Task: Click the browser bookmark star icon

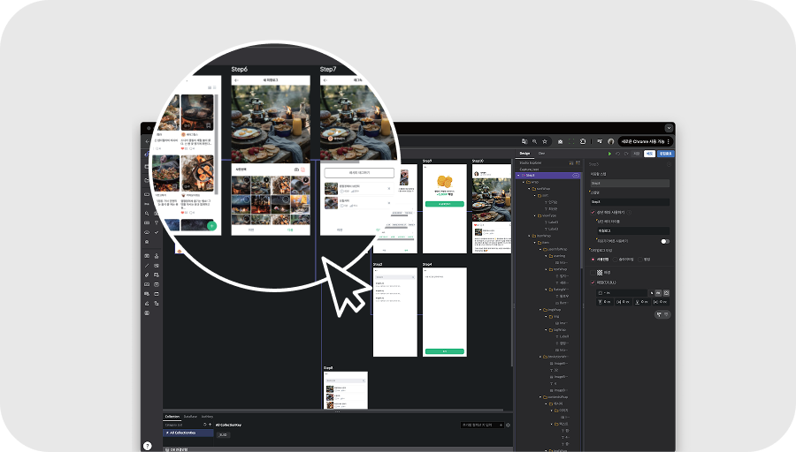Action: (546, 141)
